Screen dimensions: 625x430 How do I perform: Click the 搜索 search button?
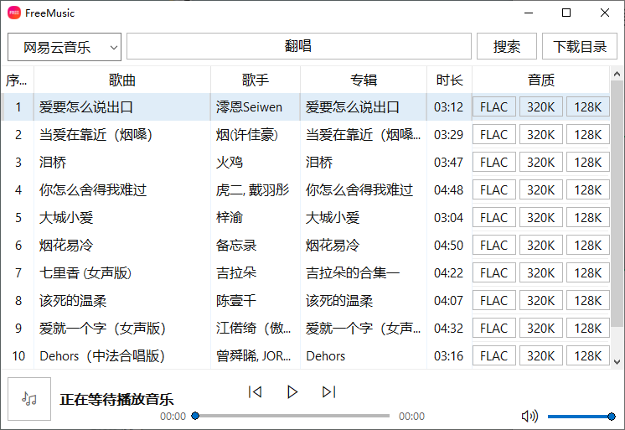tap(507, 46)
